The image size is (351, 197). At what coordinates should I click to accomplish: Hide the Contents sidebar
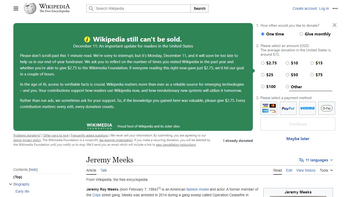click(x=33, y=170)
